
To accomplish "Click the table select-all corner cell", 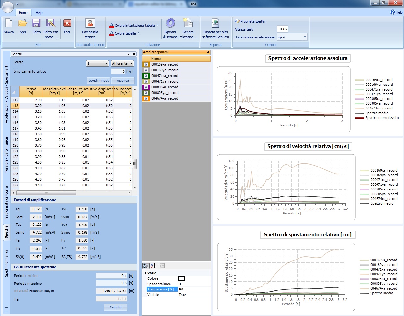I will [x=14, y=92].
